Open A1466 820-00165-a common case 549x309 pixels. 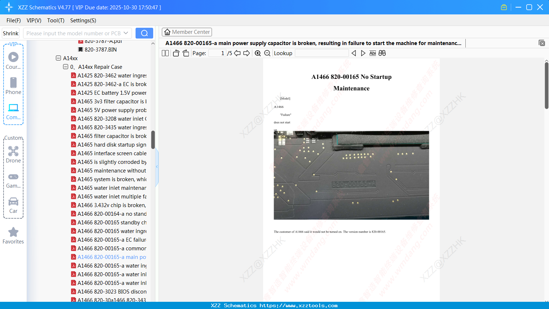coord(109,248)
